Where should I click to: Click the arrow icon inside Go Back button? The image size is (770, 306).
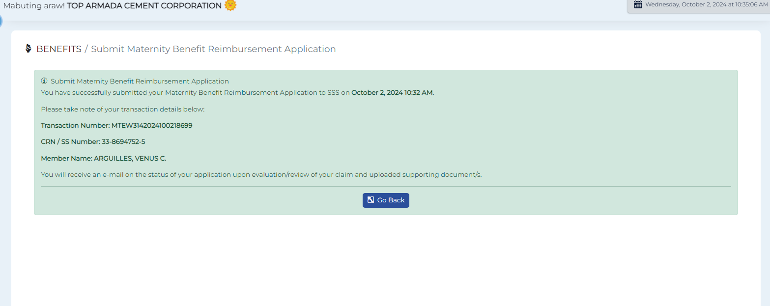[371, 200]
